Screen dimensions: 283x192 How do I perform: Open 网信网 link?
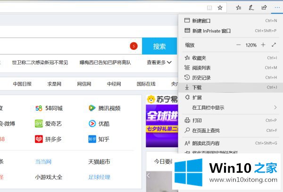pyautogui.click(x=84, y=84)
